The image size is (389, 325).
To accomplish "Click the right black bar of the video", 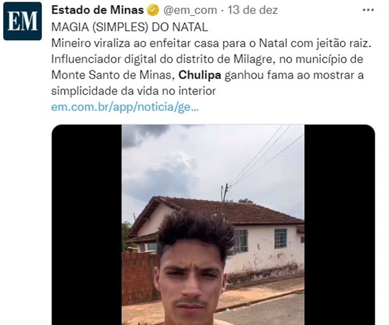I will [340, 225].
